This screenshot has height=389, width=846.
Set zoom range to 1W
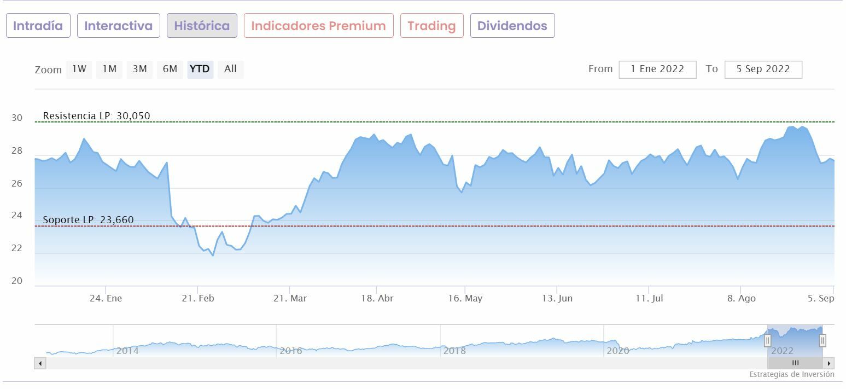pyautogui.click(x=79, y=69)
